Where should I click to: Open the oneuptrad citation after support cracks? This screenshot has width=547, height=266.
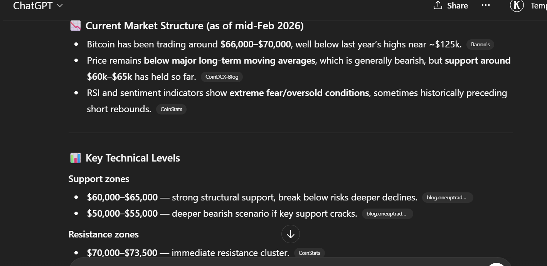pos(387,214)
